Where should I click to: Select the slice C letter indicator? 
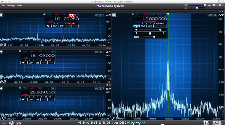(52, 89)
